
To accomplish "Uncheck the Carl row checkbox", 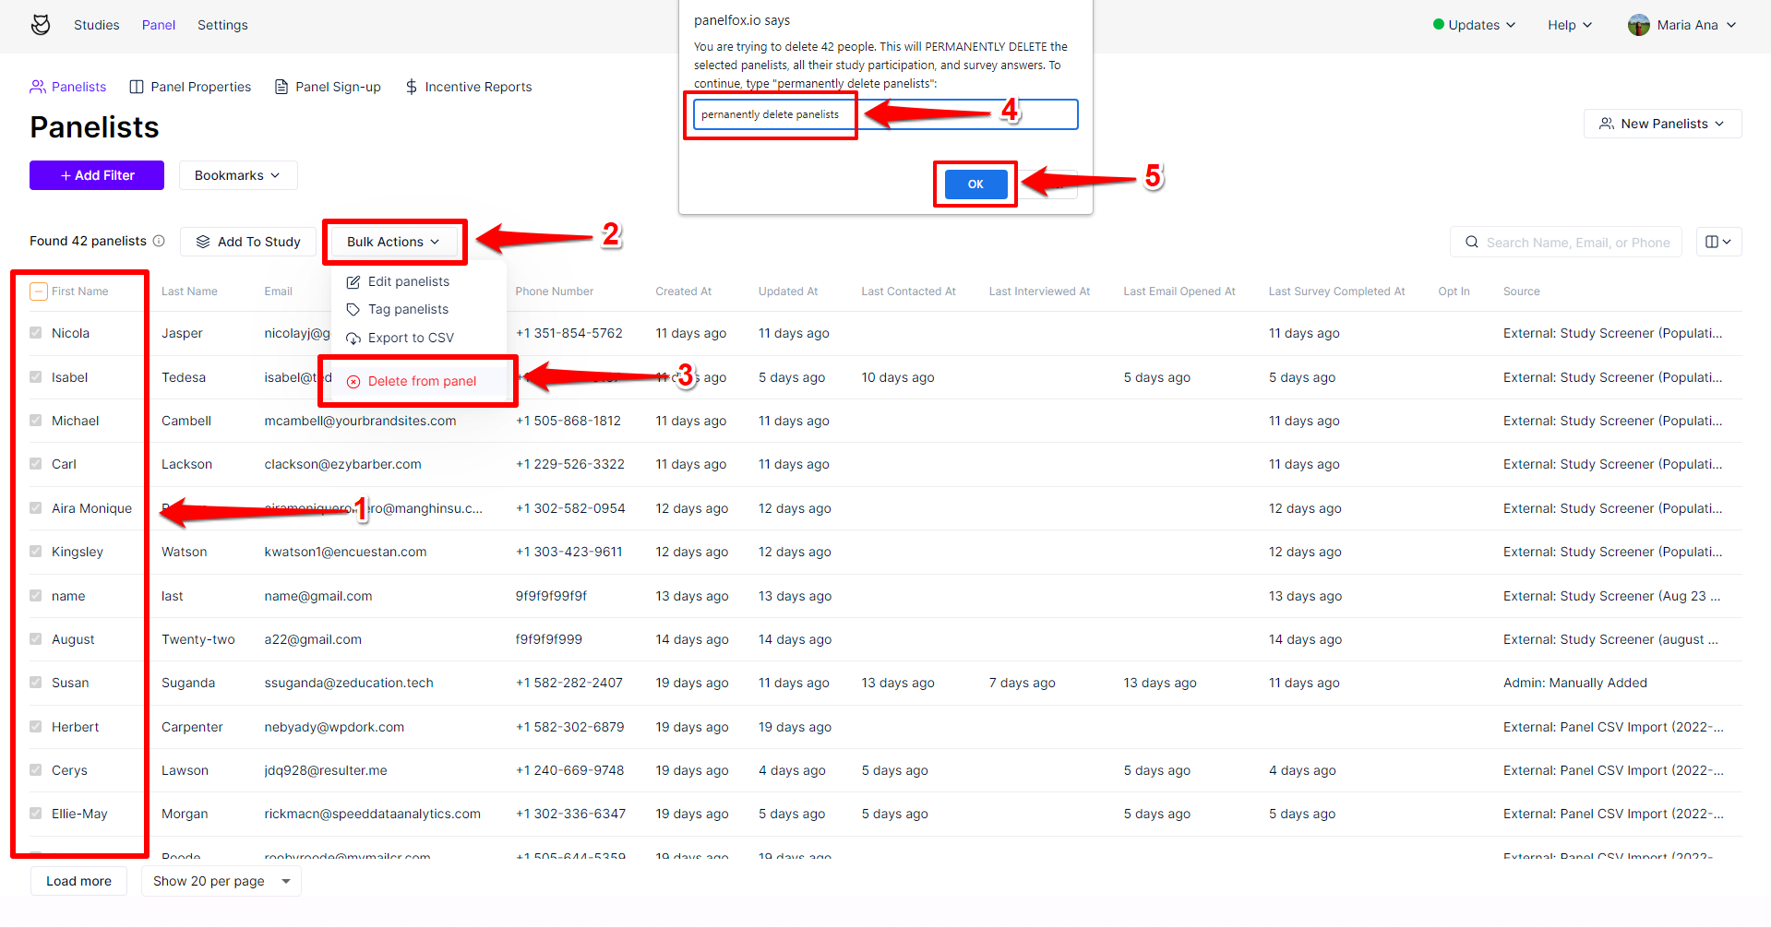I will click(36, 464).
